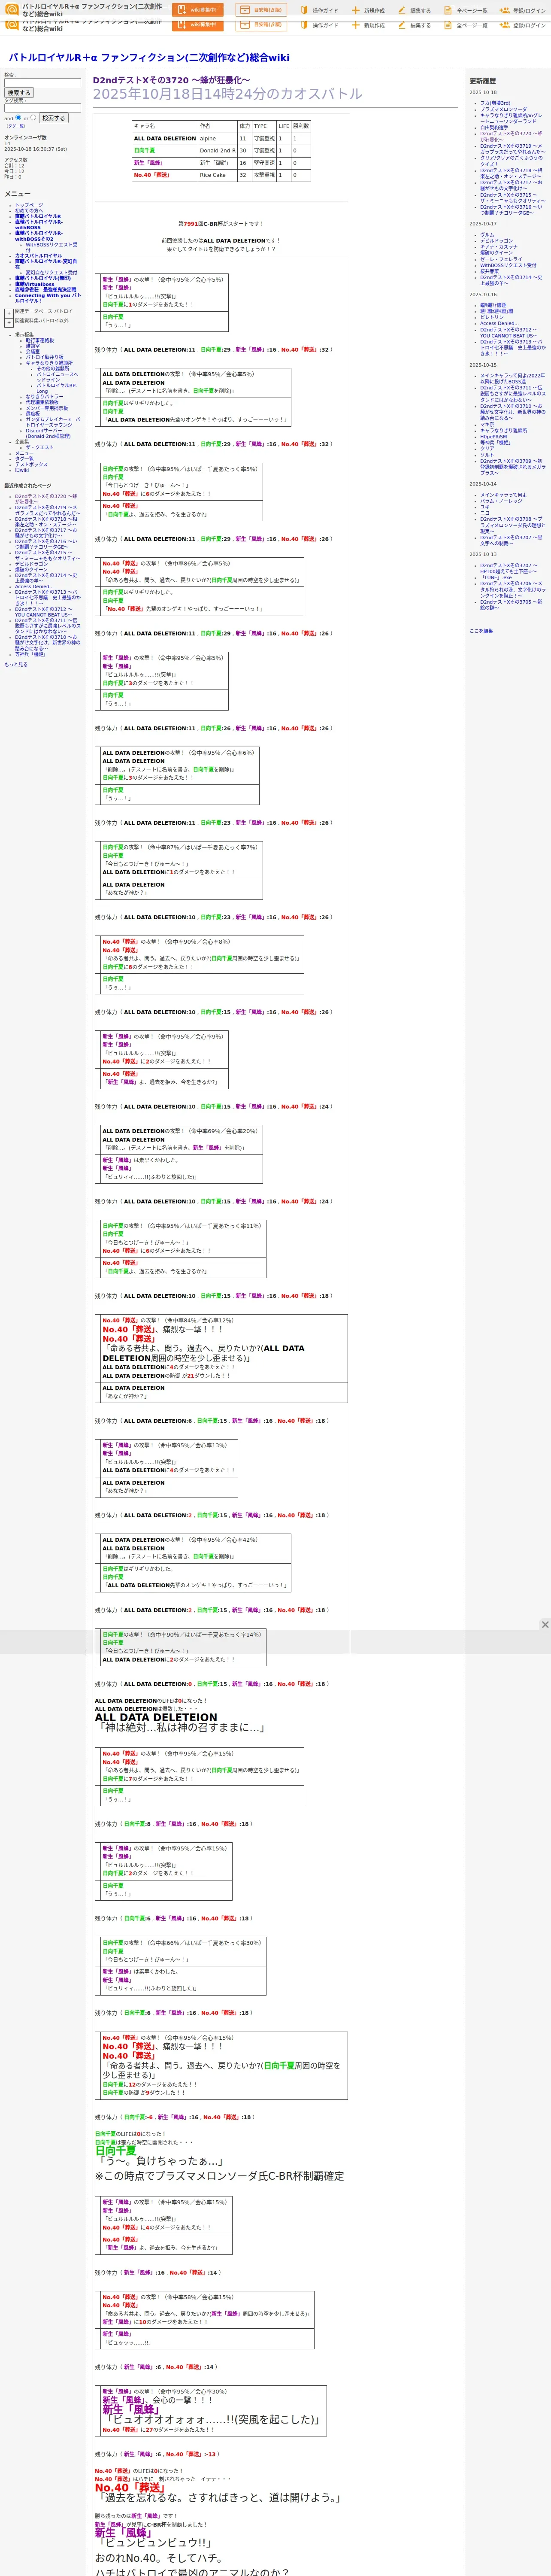Open 愚痴板 link

coord(33,413)
